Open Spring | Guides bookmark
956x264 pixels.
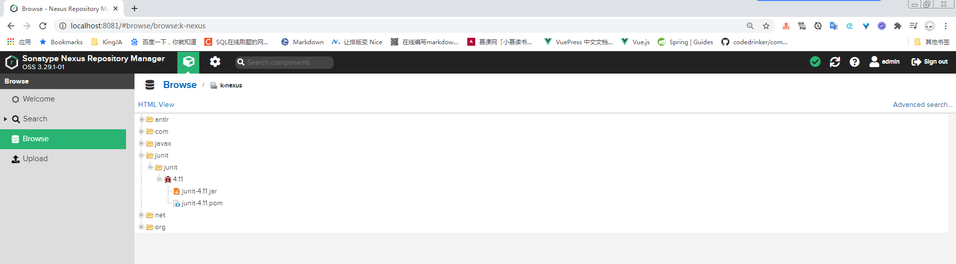(x=685, y=42)
